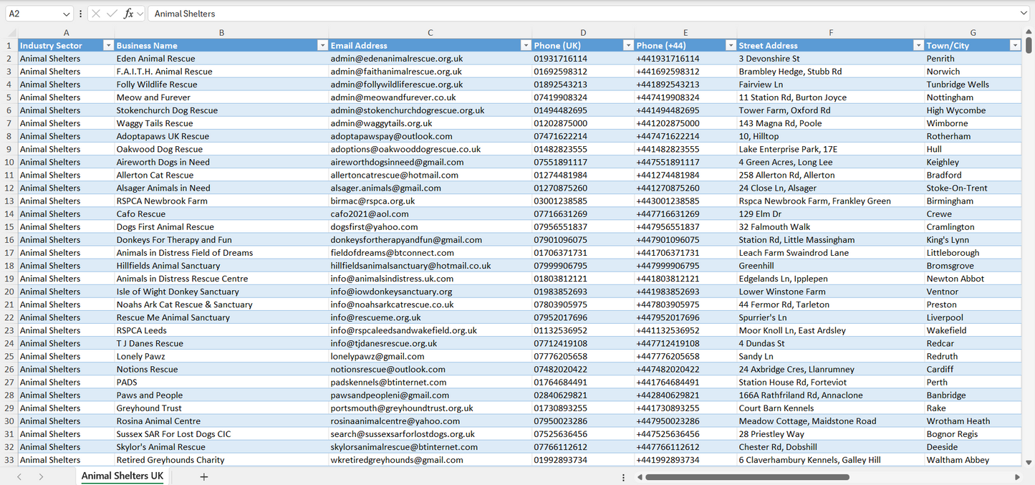Screen dimensions: 1035x485
Task: Select column E header
Action: tap(685, 32)
